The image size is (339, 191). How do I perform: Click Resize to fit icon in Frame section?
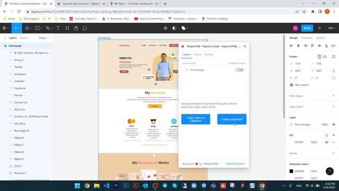(x=334, y=57)
